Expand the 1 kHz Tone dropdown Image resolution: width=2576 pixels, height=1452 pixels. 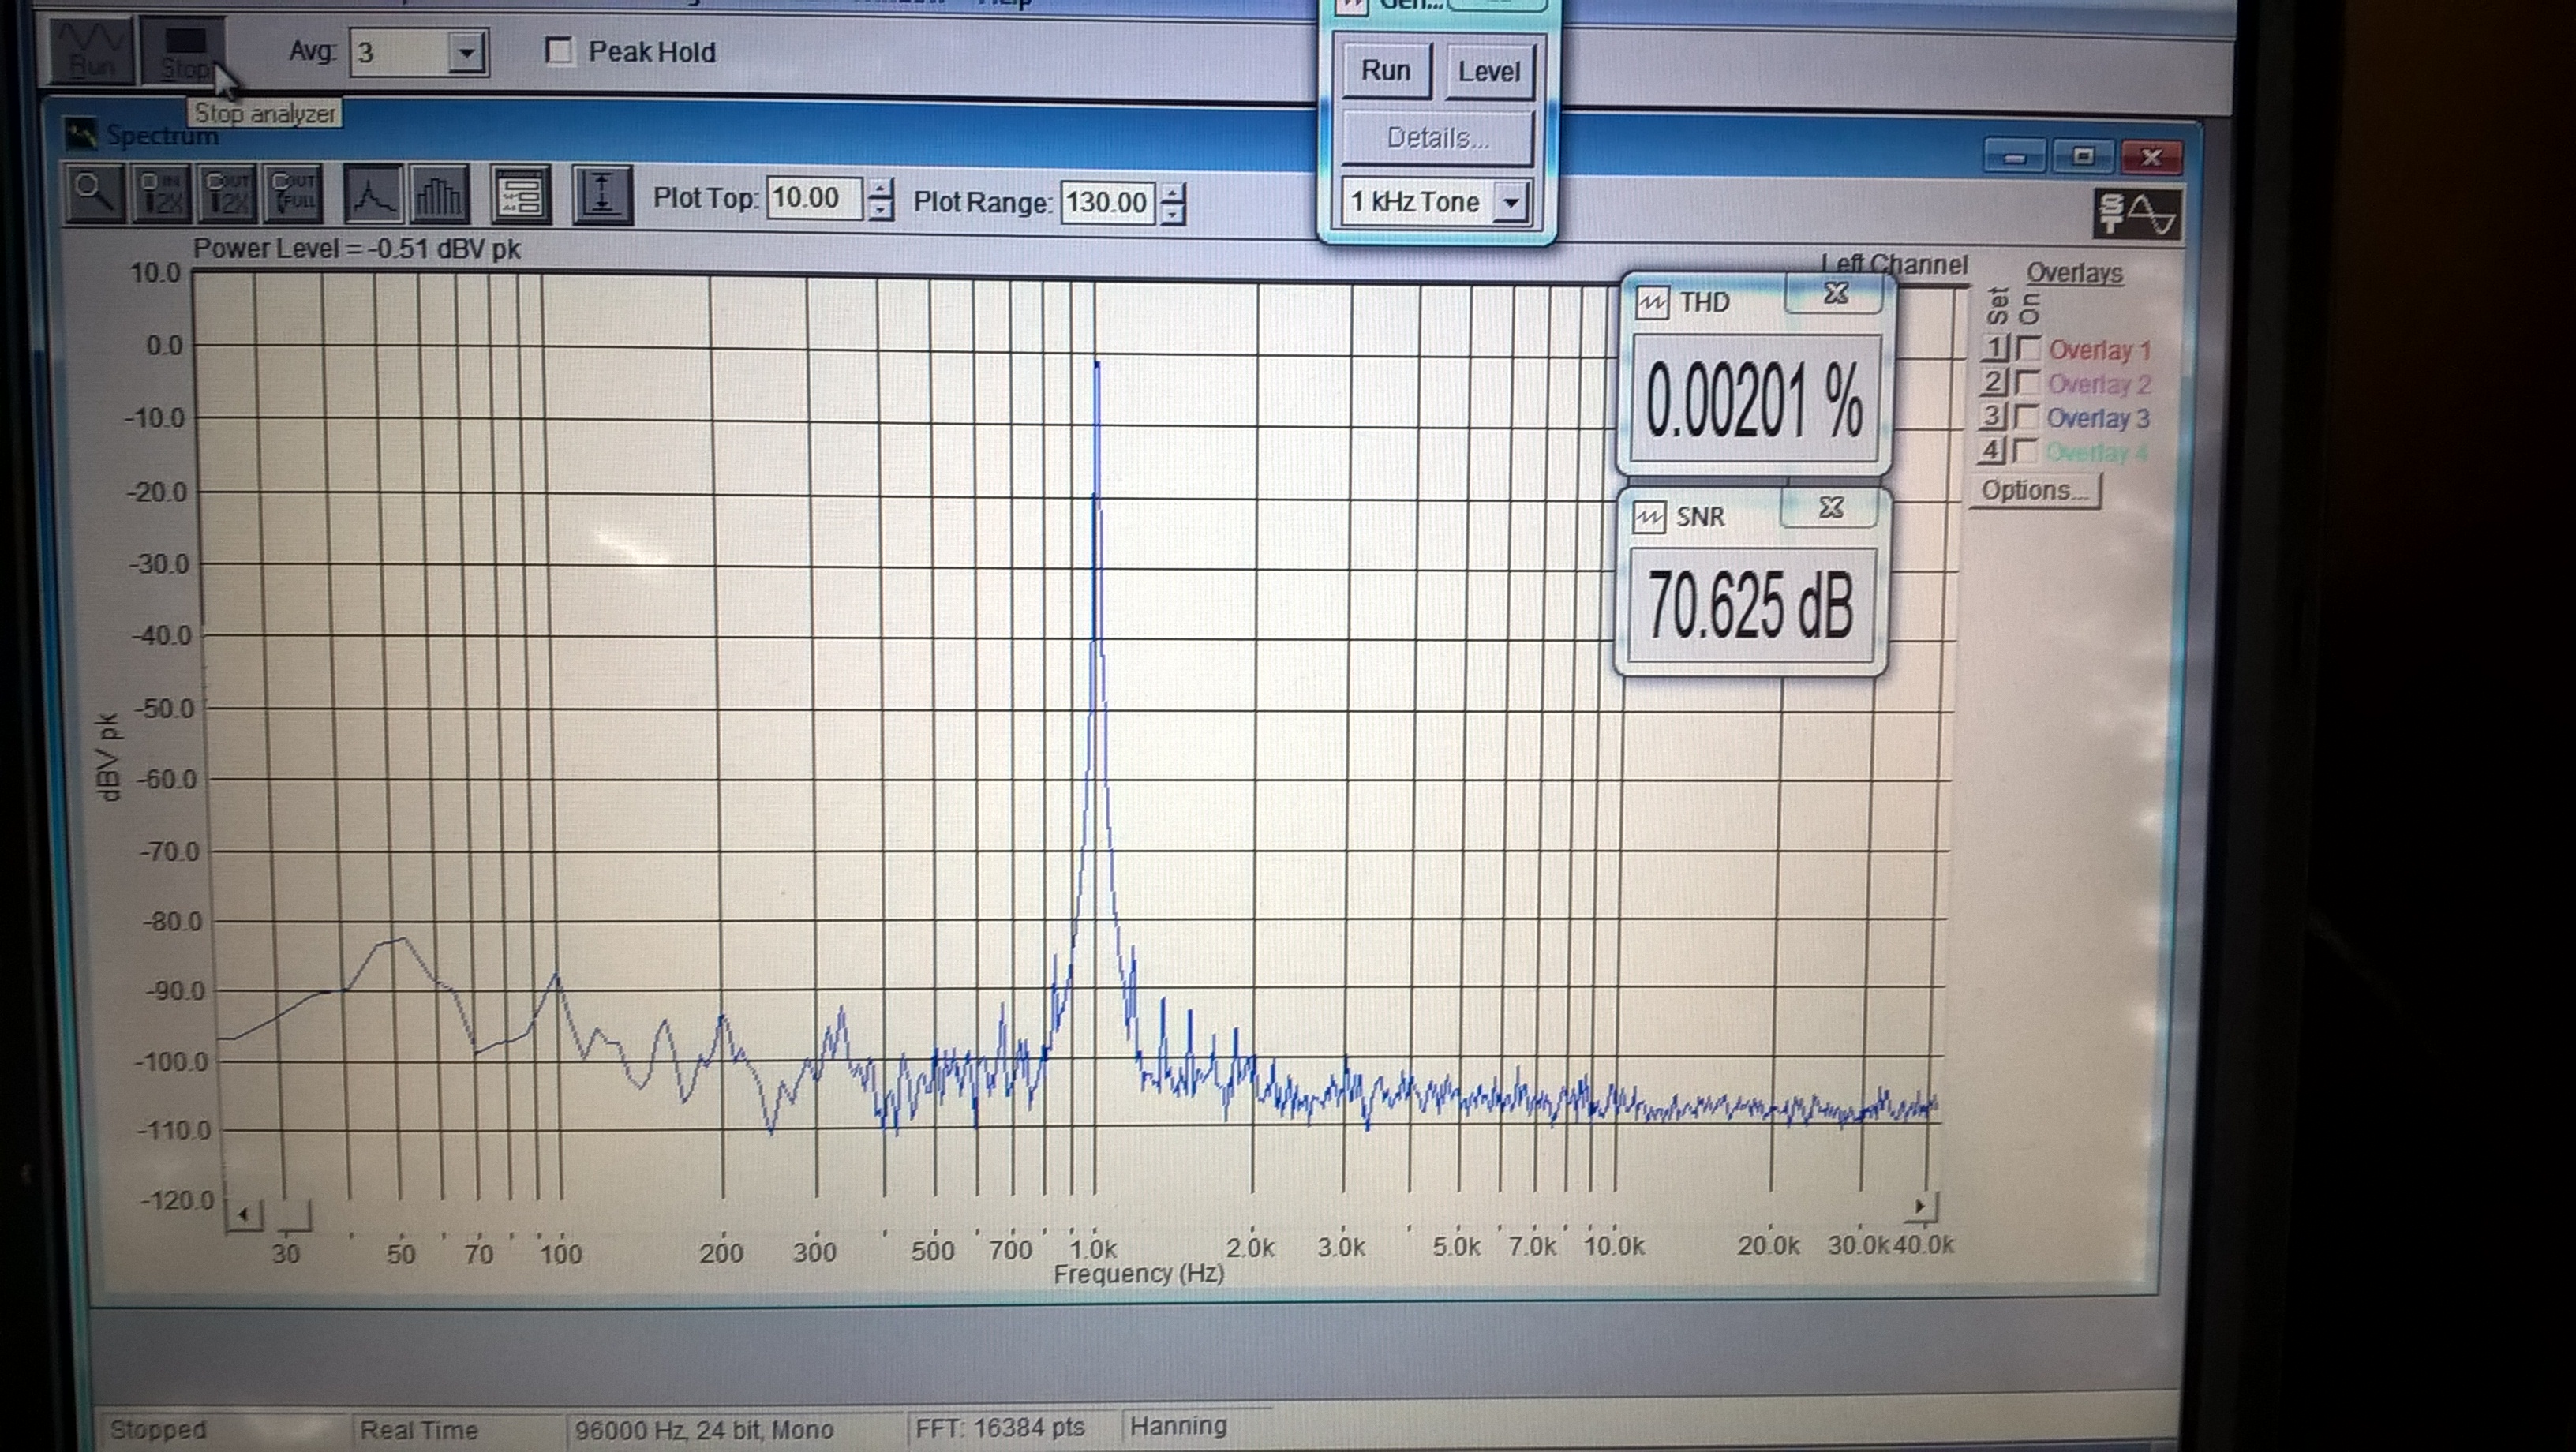(1511, 202)
